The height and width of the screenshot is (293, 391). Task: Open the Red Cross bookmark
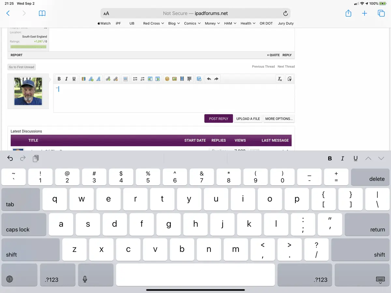[152, 23]
